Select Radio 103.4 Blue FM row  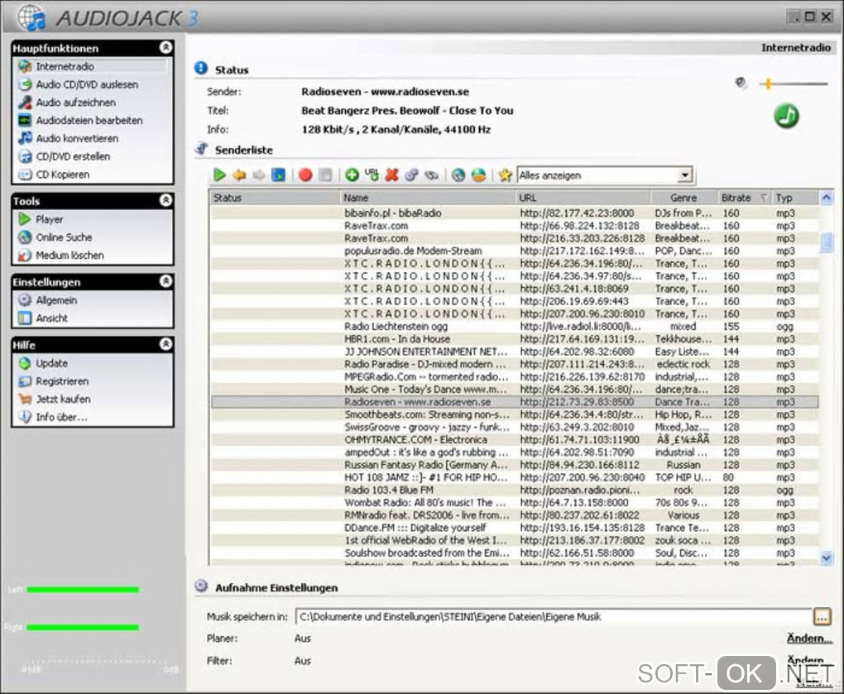(515, 491)
